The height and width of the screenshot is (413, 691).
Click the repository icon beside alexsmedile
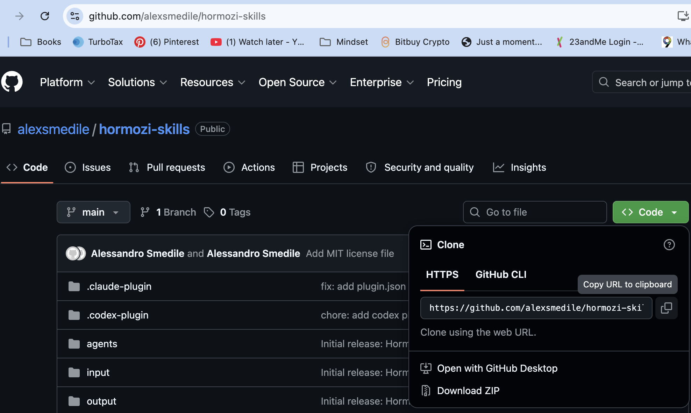coord(6,129)
